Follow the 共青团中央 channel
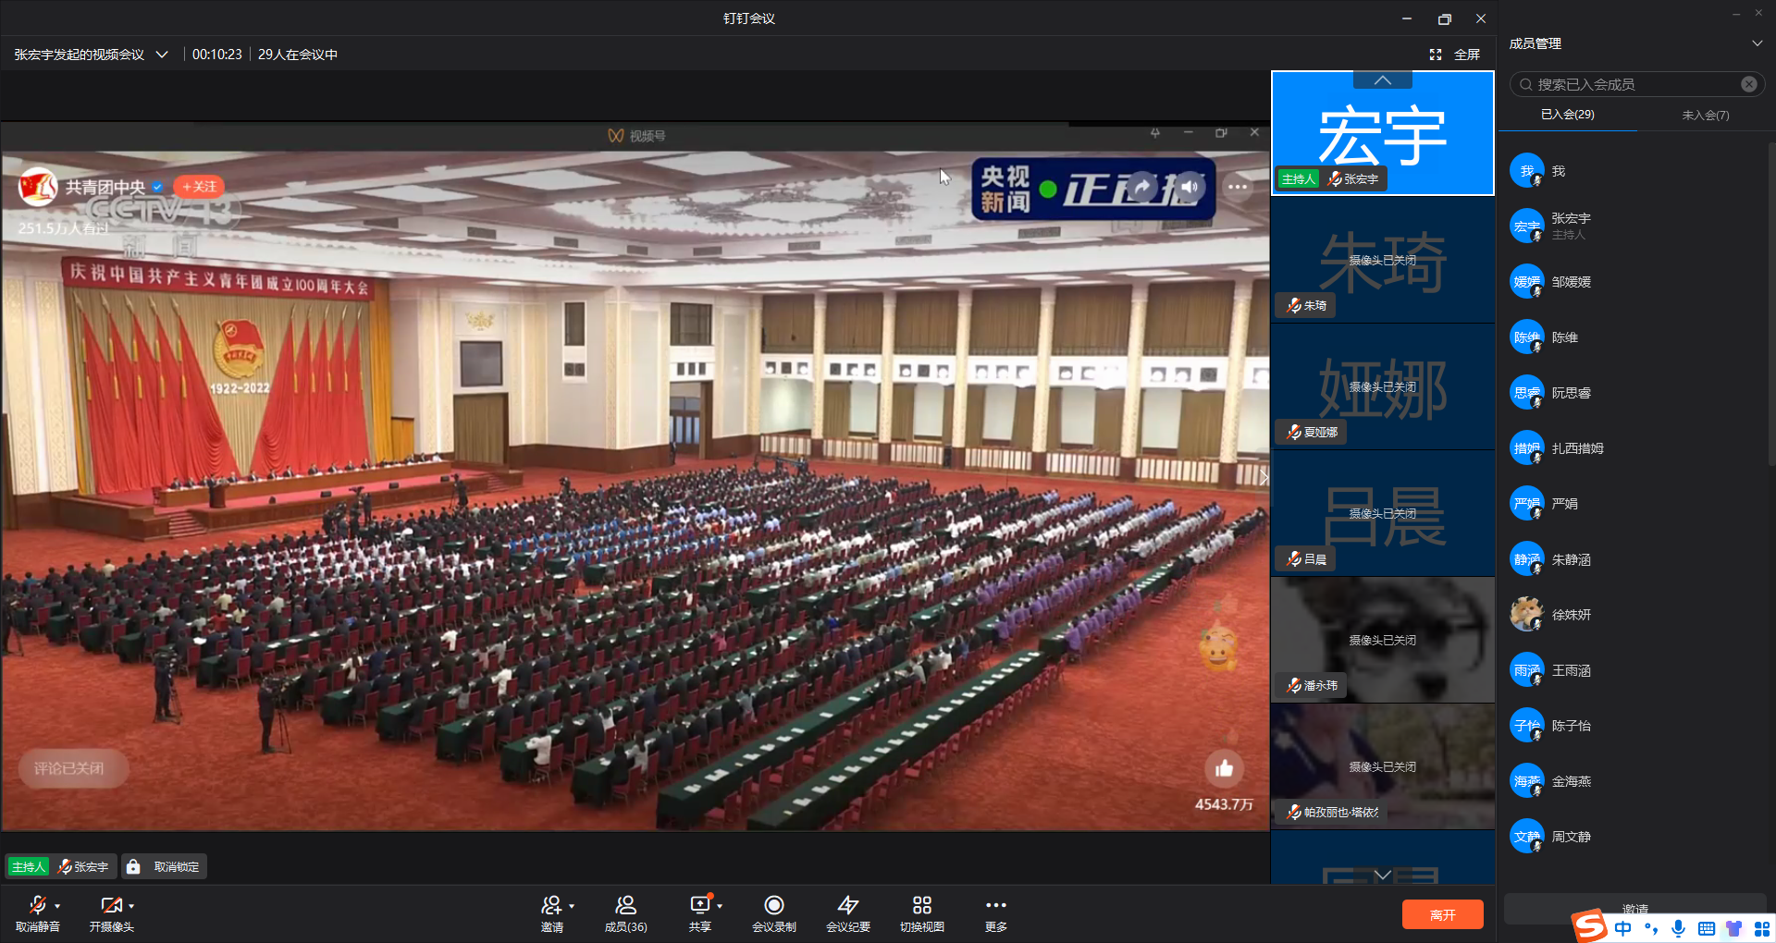 pyautogui.click(x=199, y=187)
